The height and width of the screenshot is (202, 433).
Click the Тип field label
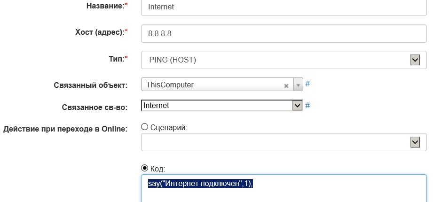click(115, 59)
